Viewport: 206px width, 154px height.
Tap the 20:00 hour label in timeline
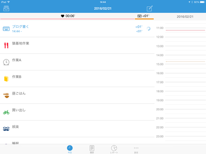coord(160,110)
